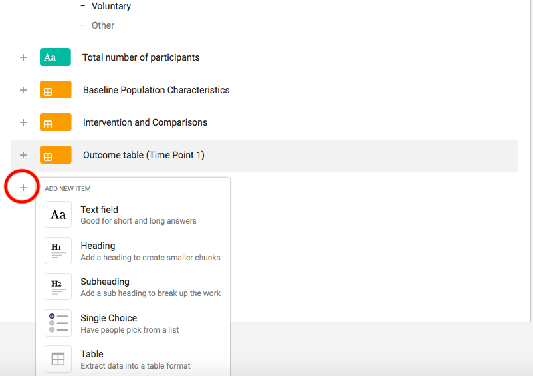Viewport: 533px width, 376px height.
Task: Click the orange table icon beside Baseline Population Characteristics
Action: [x=55, y=90]
